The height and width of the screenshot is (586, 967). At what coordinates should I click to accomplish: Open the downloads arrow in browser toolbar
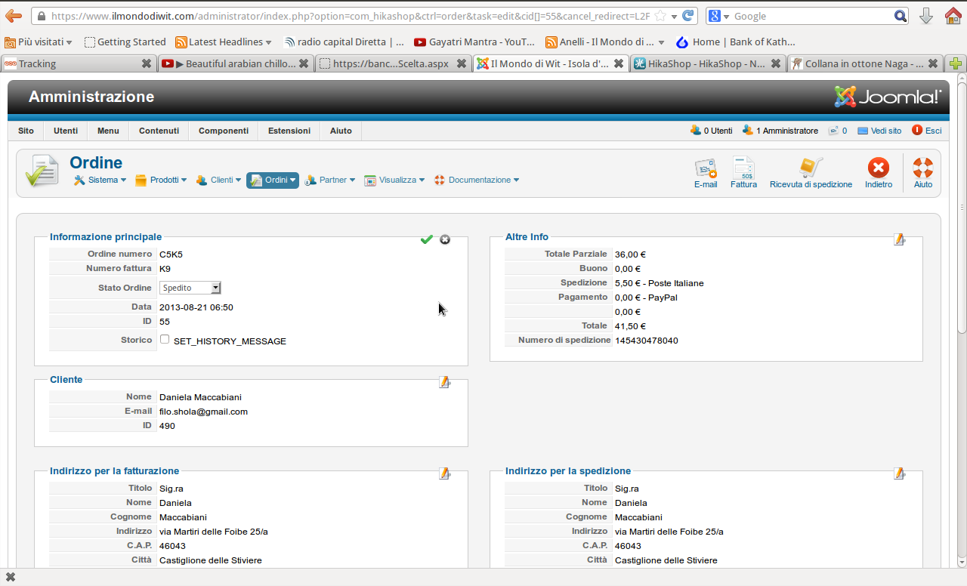point(926,16)
